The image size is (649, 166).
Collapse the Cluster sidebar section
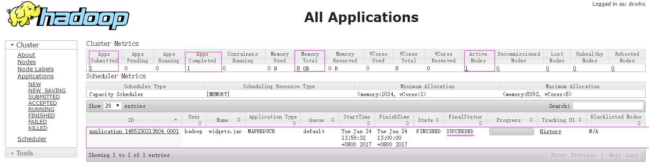tap(41, 45)
